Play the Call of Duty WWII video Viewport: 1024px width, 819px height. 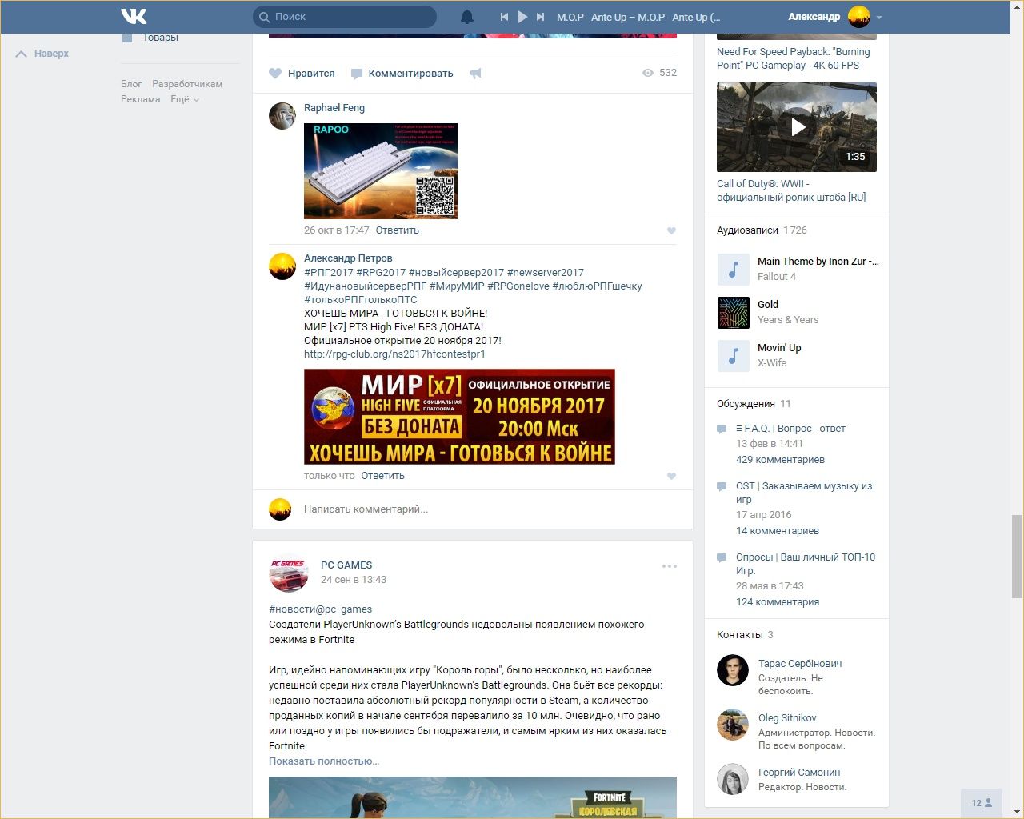(x=797, y=127)
